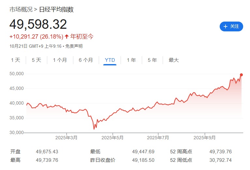Click the headline price 49,598.32
Viewport: 250px width, 170px height.
38,25
